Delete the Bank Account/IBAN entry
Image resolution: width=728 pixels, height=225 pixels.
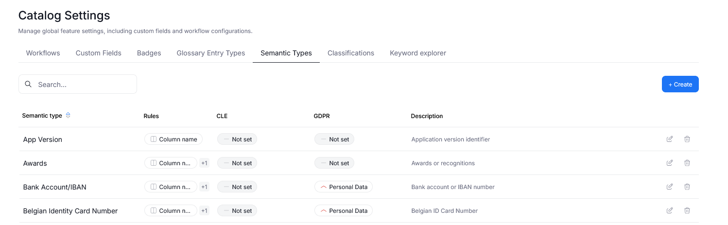687,187
